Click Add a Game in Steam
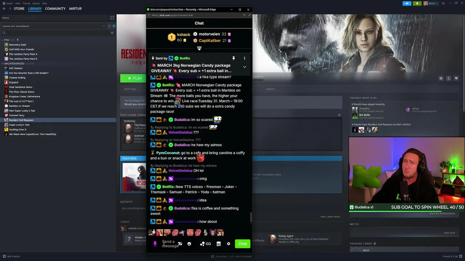Screen dimensions: 465x261 tap(11, 256)
